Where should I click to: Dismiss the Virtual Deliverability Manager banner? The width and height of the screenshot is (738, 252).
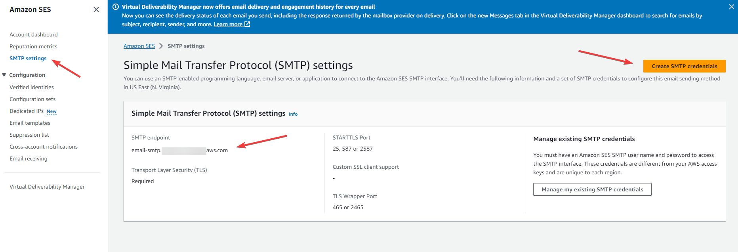tap(731, 7)
